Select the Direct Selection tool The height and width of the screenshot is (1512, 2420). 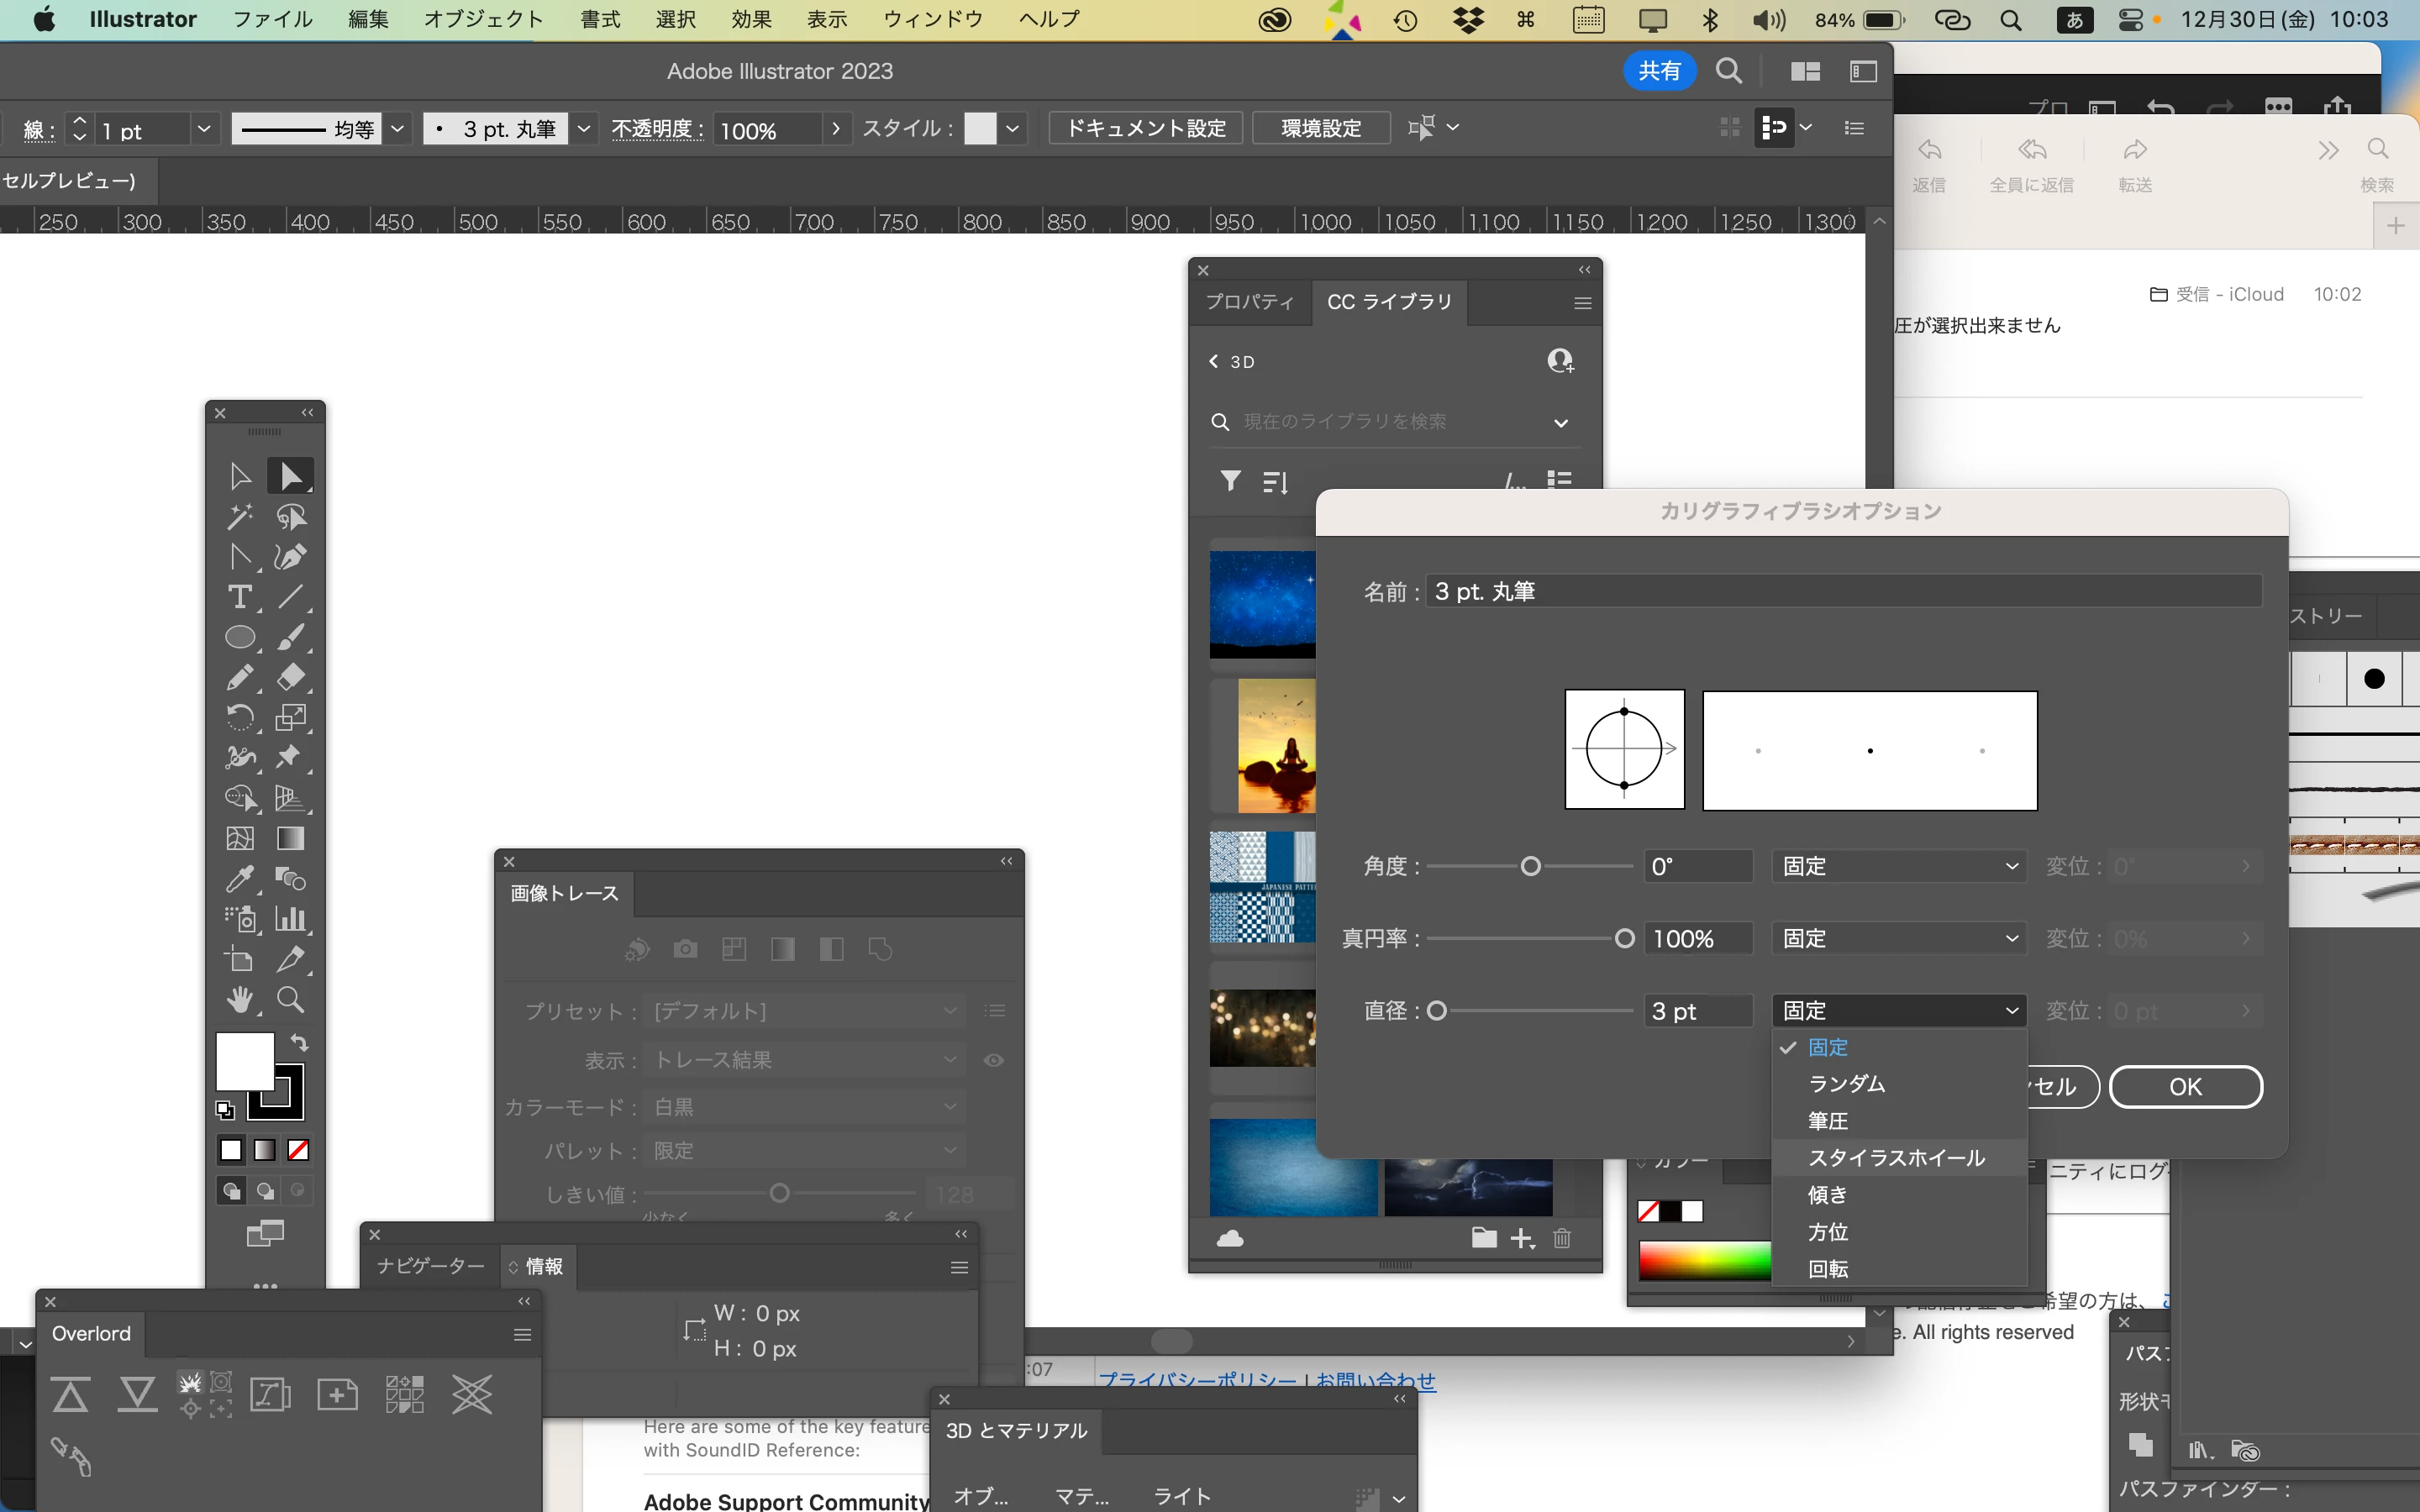290,476
